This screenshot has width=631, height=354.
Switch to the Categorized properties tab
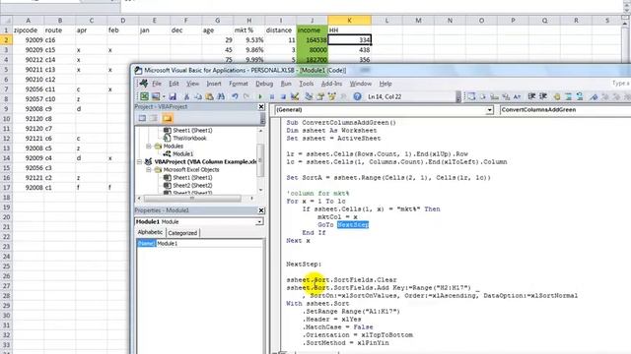(182, 233)
